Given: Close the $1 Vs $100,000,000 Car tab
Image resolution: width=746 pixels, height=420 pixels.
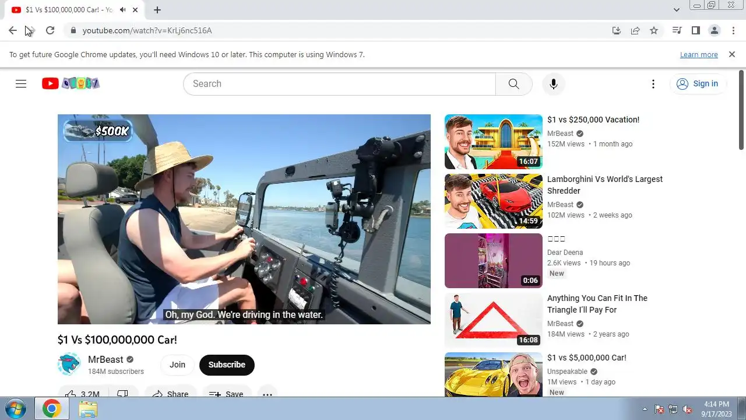Looking at the screenshot, I should coord(135,10).
